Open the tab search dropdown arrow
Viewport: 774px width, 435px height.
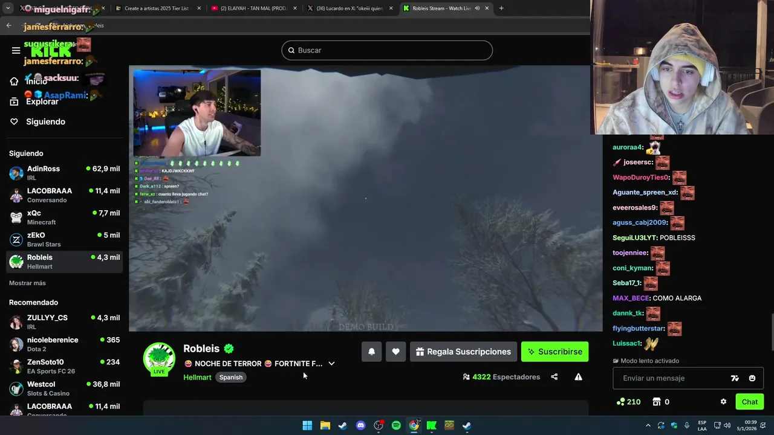coord(7,8)
